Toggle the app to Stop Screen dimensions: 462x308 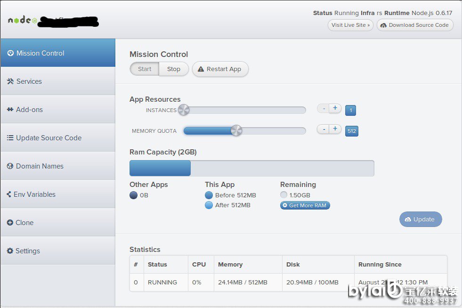click(x=173, y=69)
